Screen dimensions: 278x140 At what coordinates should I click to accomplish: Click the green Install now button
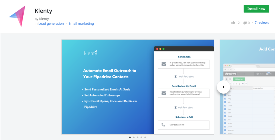tap(256, 9)
